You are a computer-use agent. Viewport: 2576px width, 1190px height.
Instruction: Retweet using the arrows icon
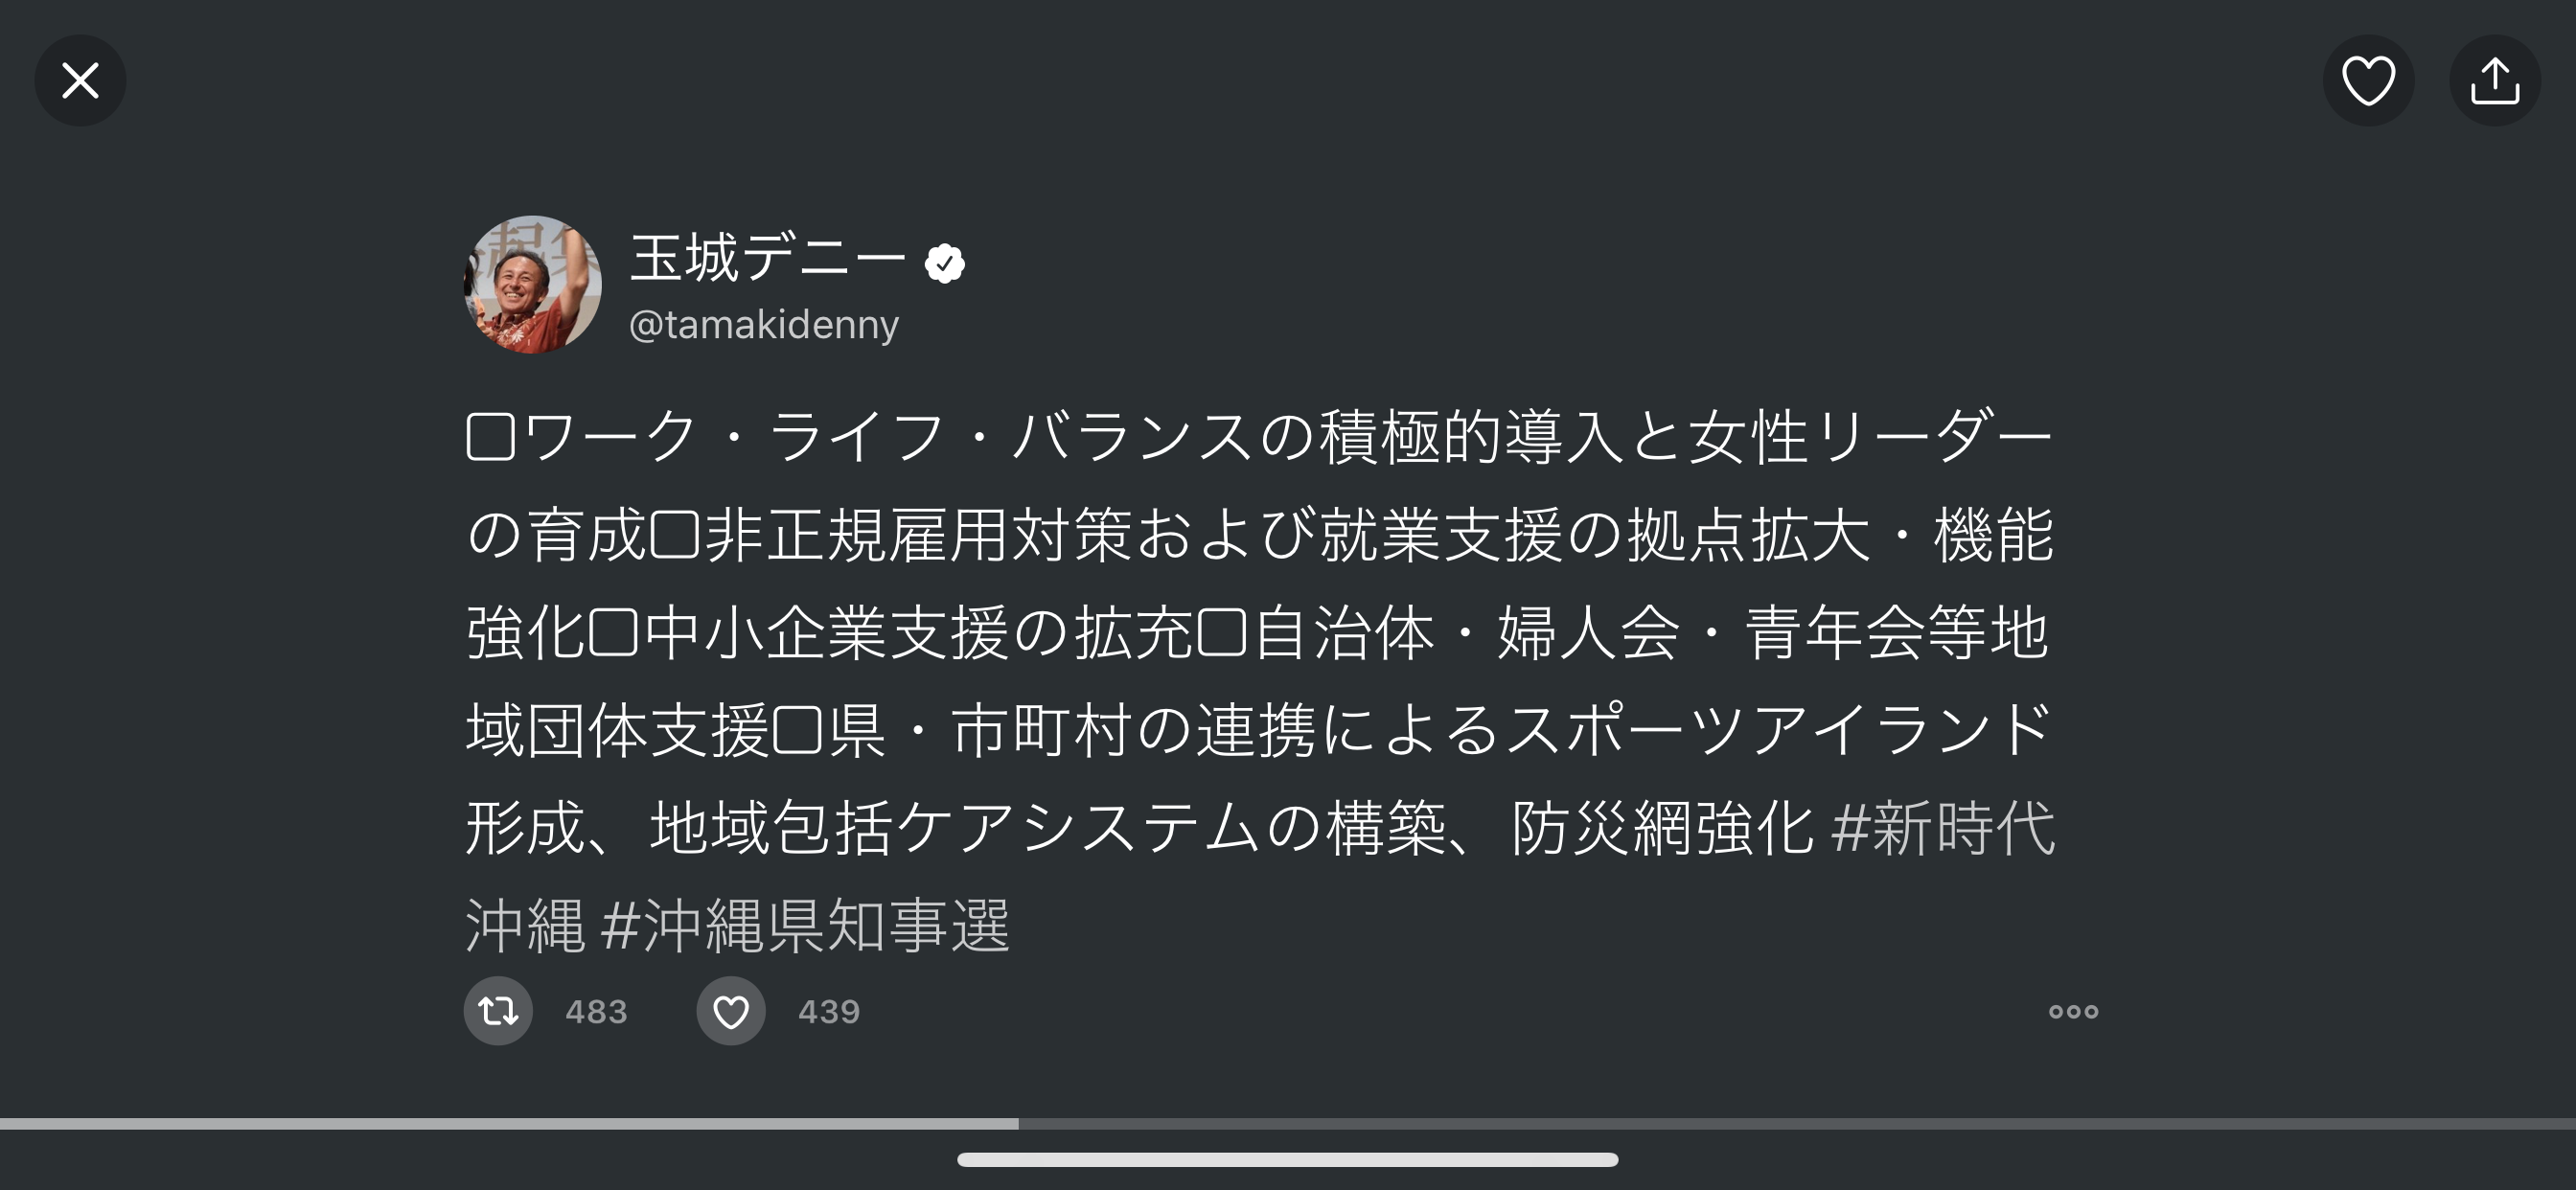498,1011
